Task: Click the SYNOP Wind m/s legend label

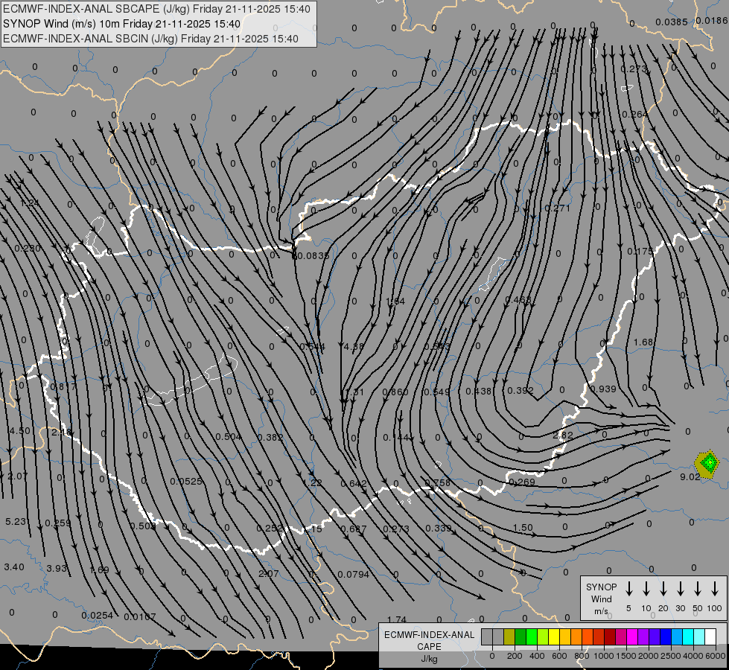Action: tap(601, 599)
